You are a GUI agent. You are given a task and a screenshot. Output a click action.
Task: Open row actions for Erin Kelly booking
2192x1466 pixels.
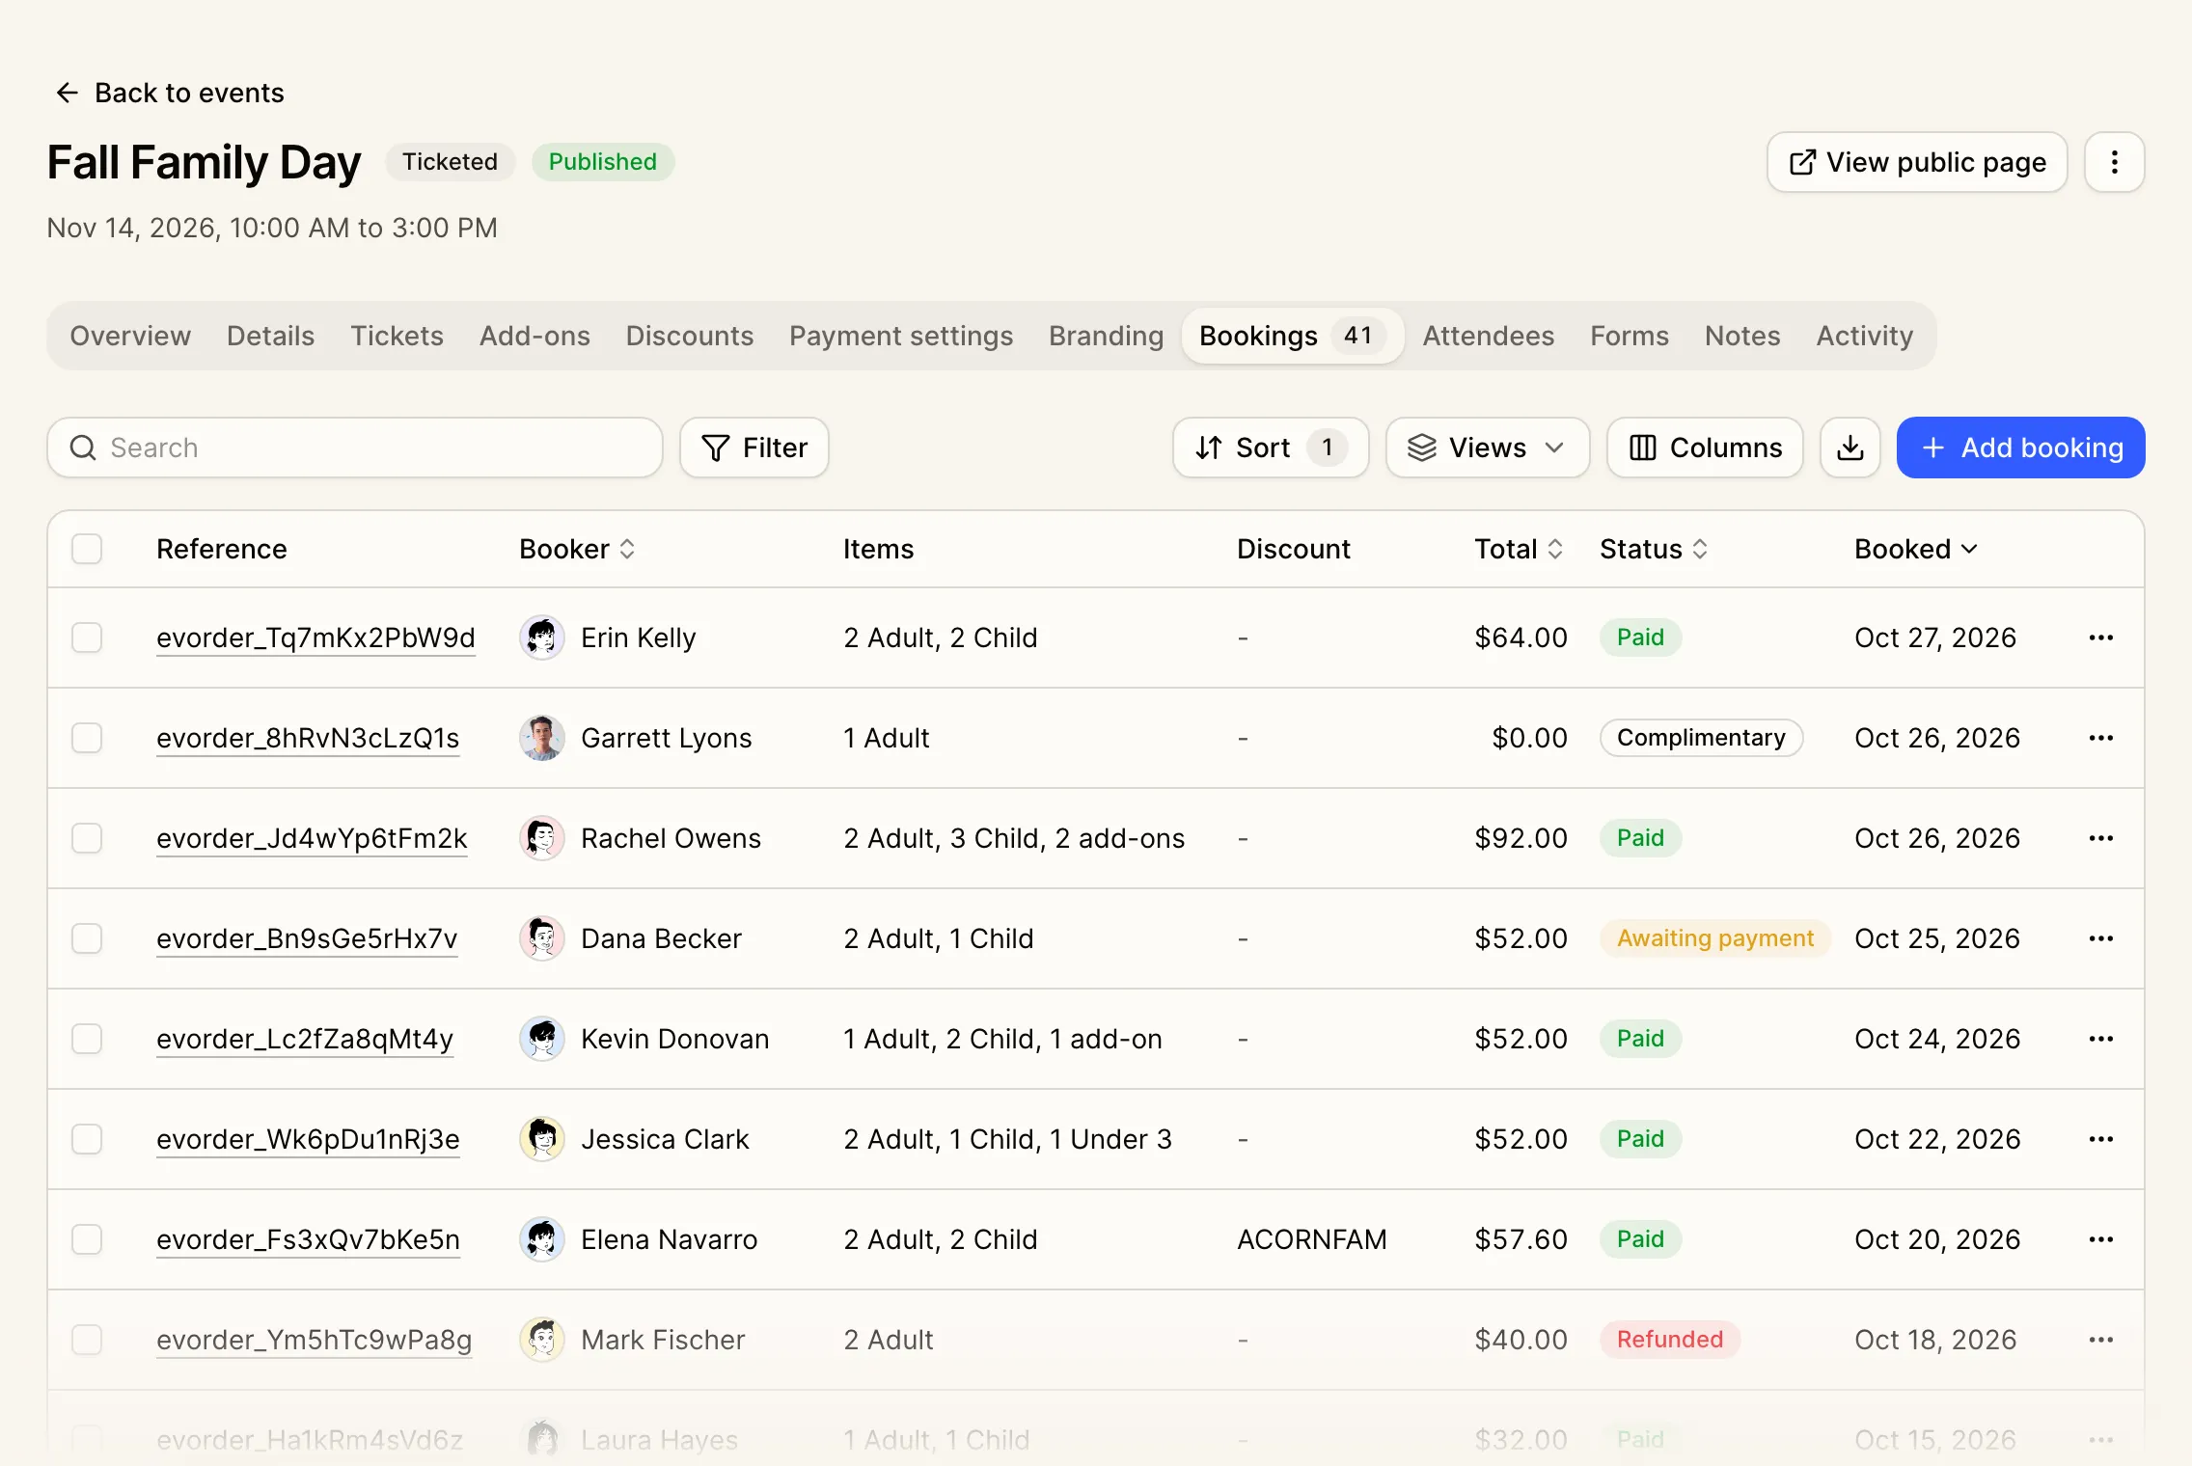click(x=2100, y=638)
